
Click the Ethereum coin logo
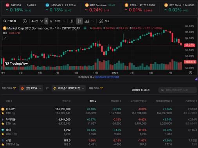3,120
